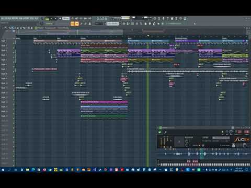Toggle loop recording
251x188 pixels.
pyautogui.click(x=90, y=18)
